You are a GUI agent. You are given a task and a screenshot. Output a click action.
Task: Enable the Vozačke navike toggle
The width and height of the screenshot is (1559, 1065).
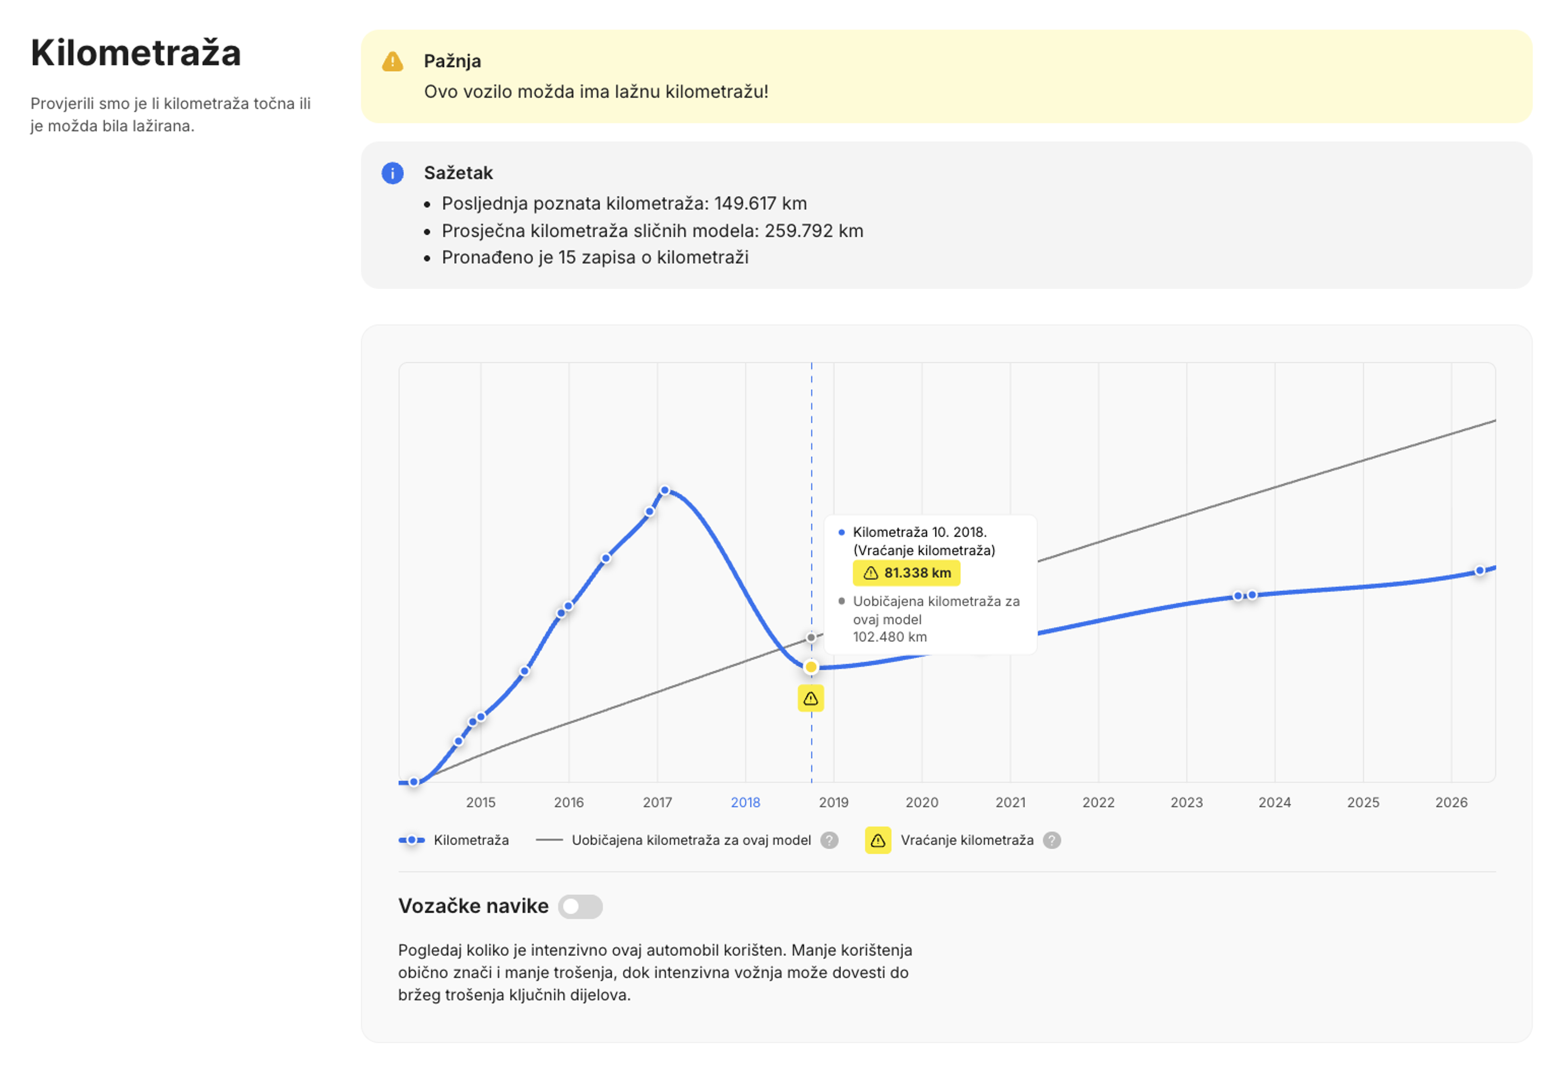(580, 907)
